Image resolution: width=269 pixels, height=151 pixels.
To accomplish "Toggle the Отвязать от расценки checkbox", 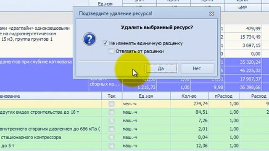I will pos(111,51).
